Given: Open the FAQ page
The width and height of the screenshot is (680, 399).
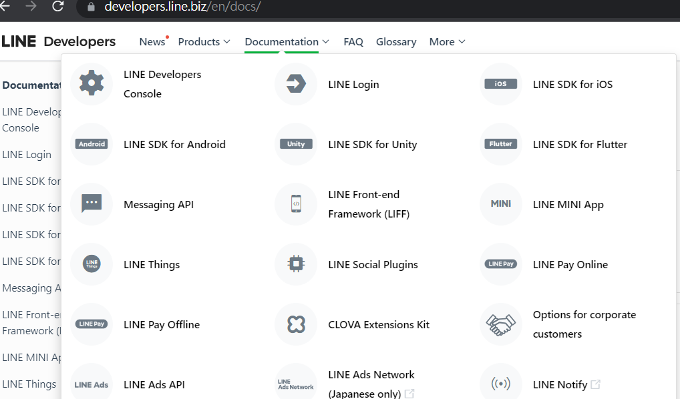Looking at the screenshot, I should tap(353, 41).
